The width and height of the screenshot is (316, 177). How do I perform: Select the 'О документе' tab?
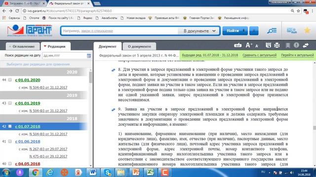(x=139, y=46)
